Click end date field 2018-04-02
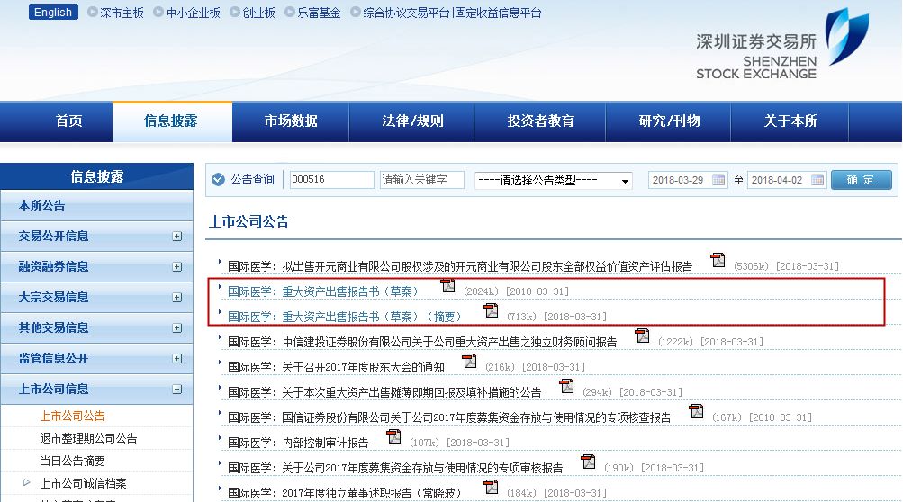Image resolution: width=903 pixels, height=502 pixels. pyautogui.click(x=787, y=180)
